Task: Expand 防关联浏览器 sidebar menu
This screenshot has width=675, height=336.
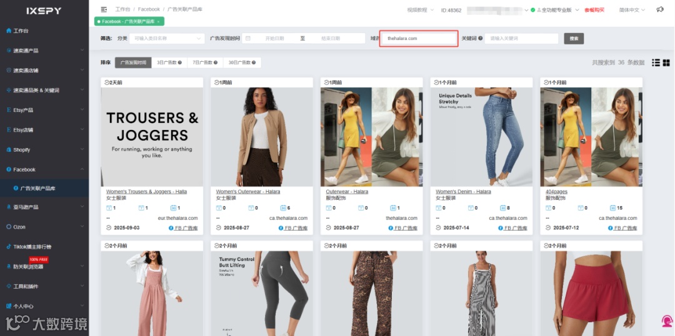Action: (x=44, y=267)
